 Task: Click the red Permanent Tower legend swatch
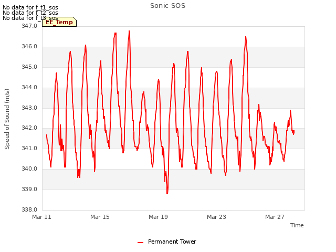pos(140,243)
